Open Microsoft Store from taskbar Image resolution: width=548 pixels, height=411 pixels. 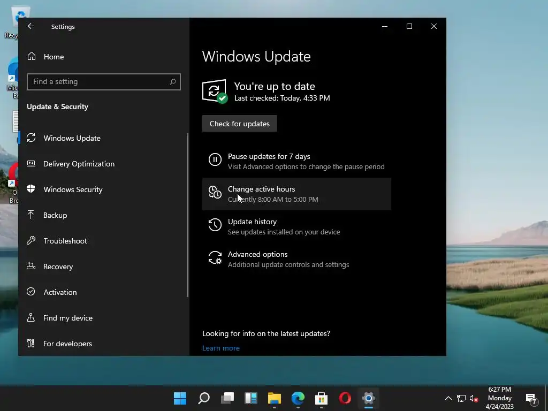322,398
